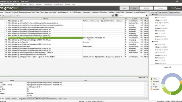
Task: Click the Crawl progress button
Action: [146, 8]
